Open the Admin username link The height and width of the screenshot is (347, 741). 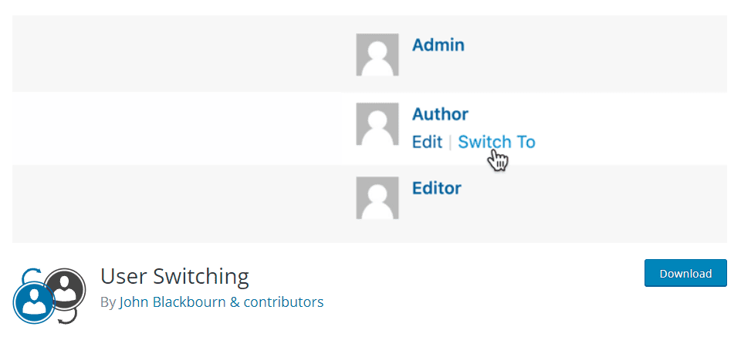[x=438, y=45]
